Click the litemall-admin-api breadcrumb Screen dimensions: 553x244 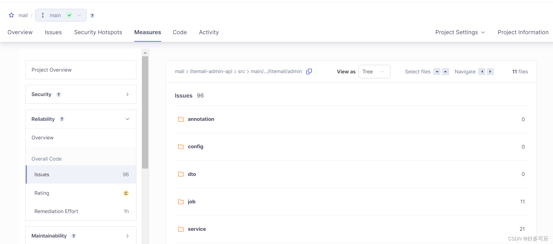[x=211, y=71]
